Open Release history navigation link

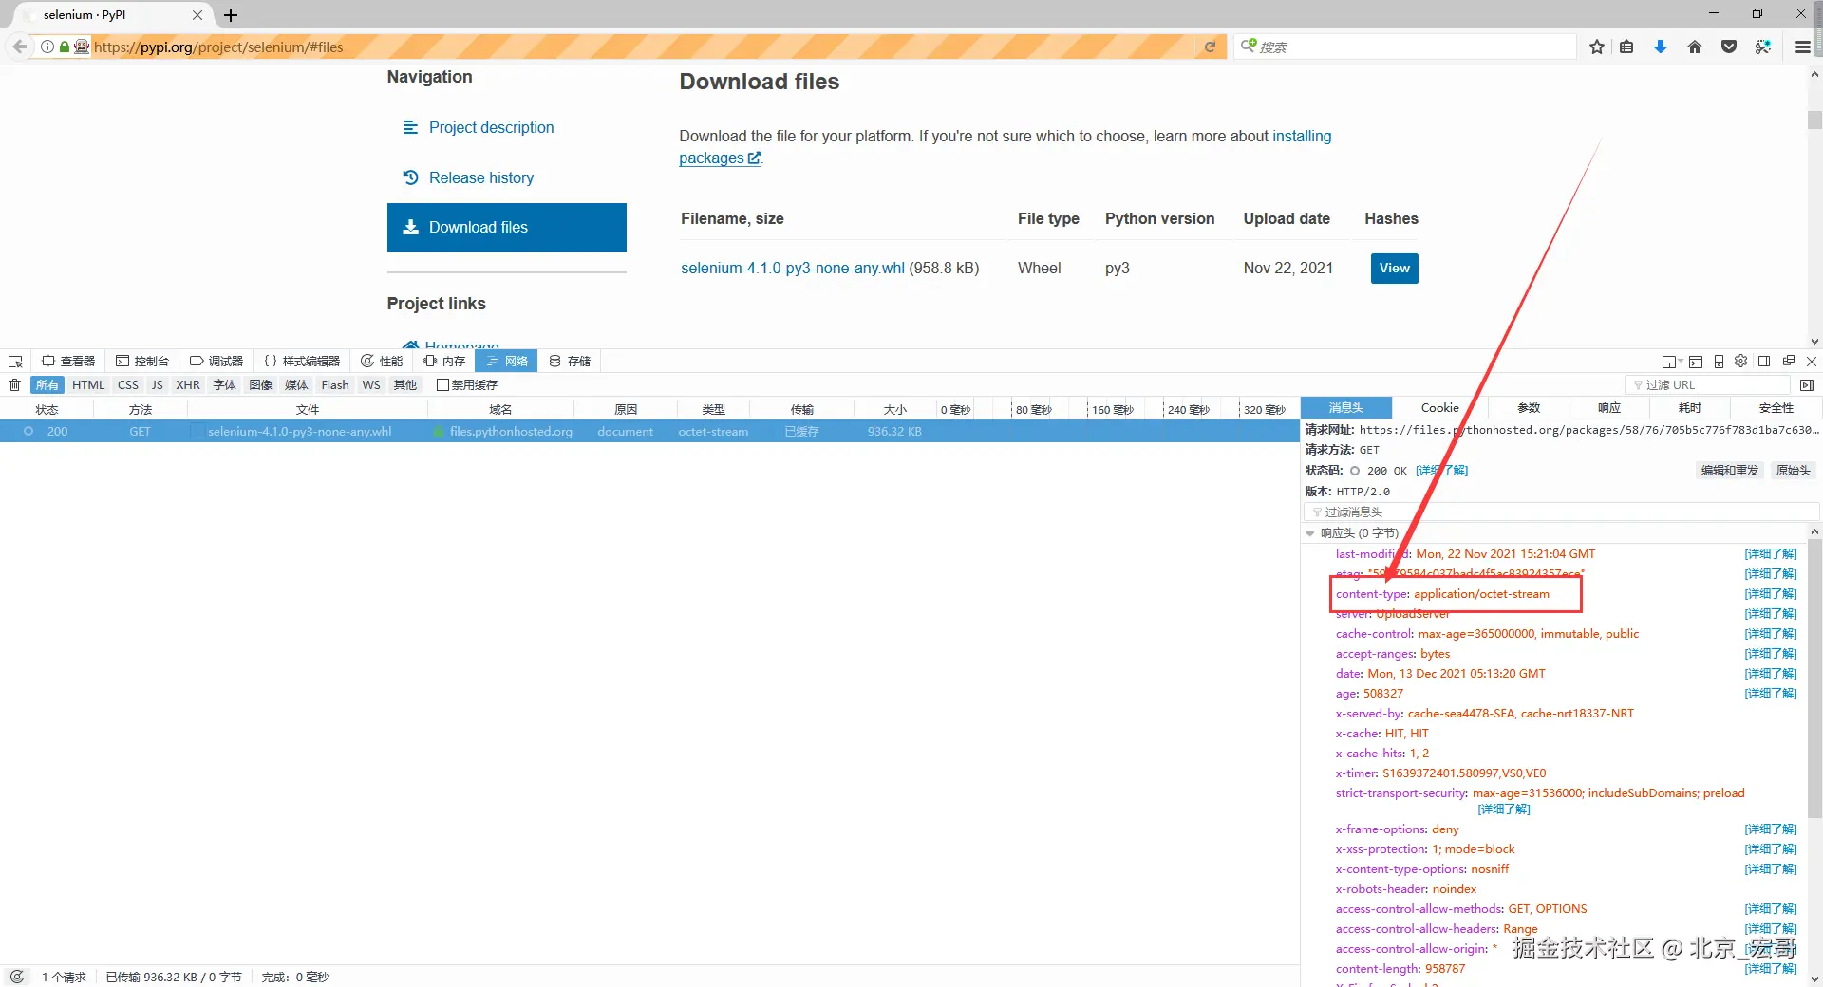click(481, 177)
